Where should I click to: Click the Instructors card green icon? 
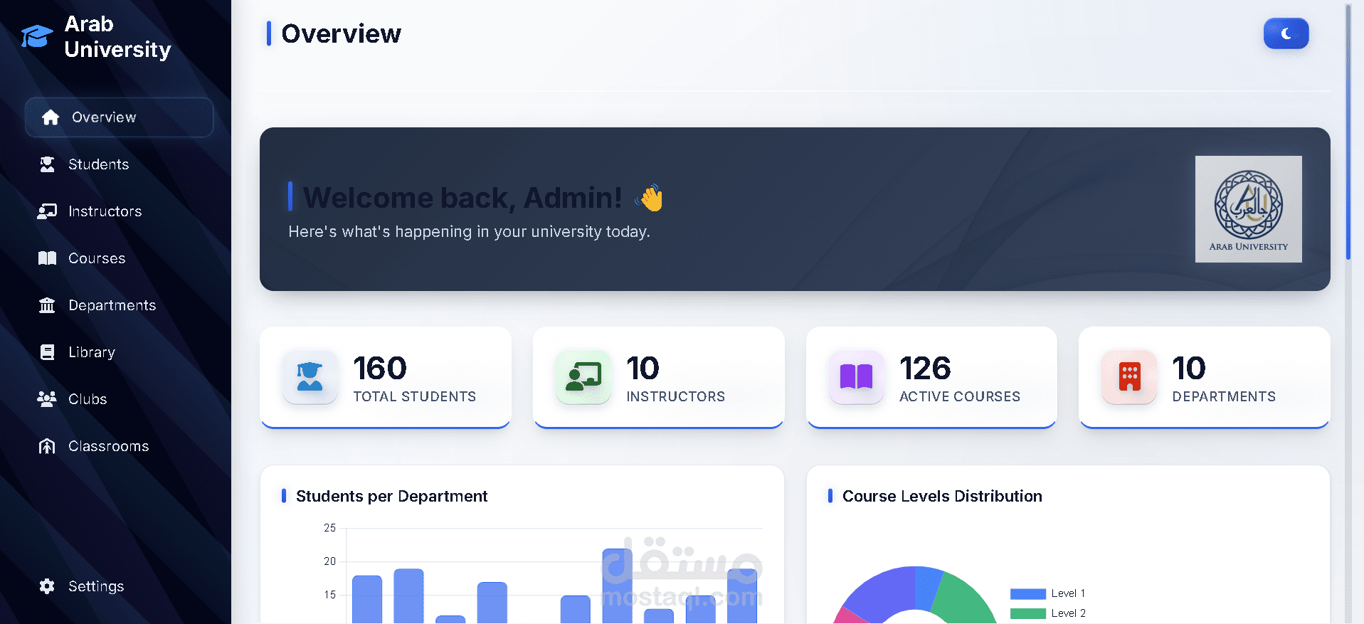pyautogui.click(x=583, y=377)
